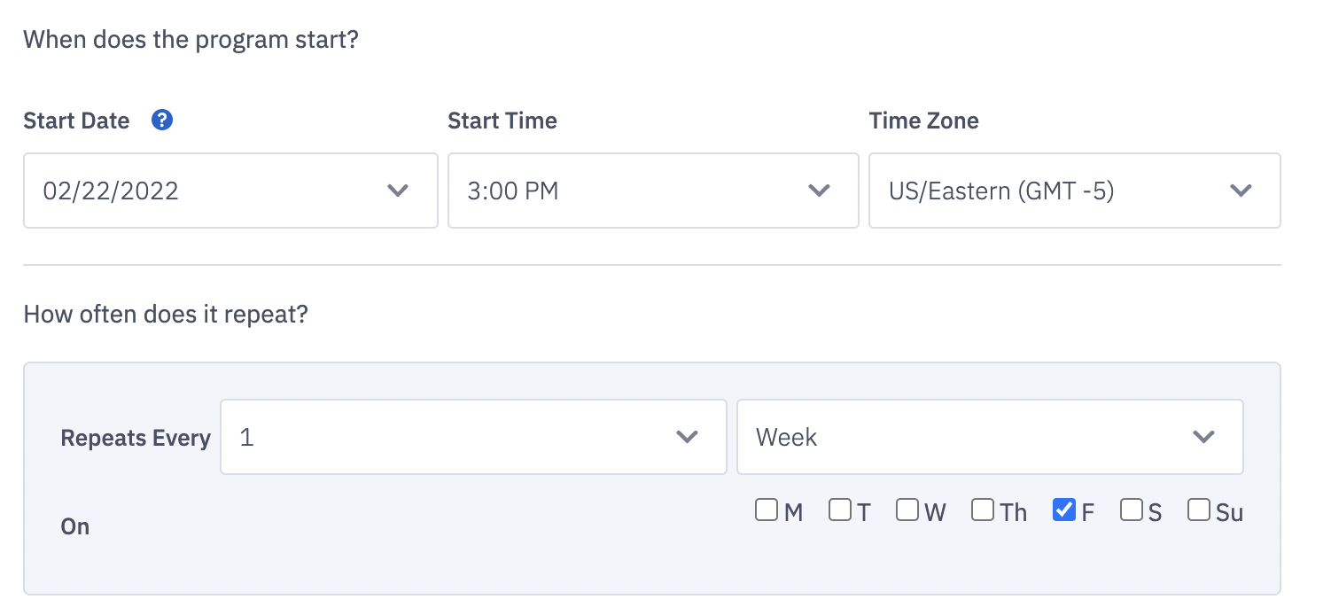Click the chevron arrow in Start Date field

(398, 191)
